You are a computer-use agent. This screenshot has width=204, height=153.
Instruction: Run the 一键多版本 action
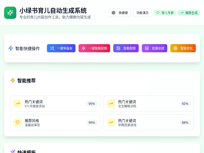tap(61, 48)
